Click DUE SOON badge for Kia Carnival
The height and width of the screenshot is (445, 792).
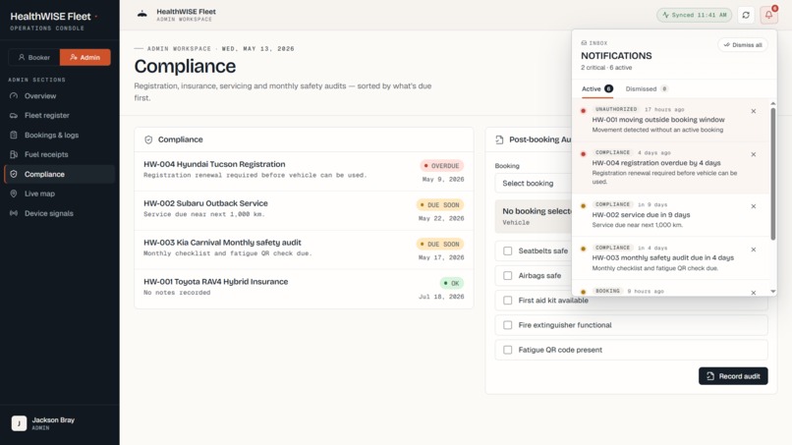[x=440, y=244]
